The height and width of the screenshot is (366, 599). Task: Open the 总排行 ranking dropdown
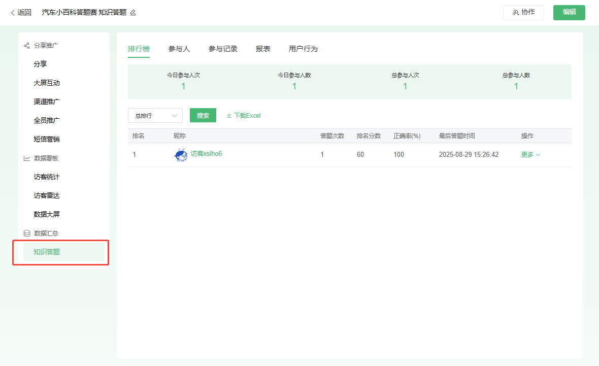point(155,116)
